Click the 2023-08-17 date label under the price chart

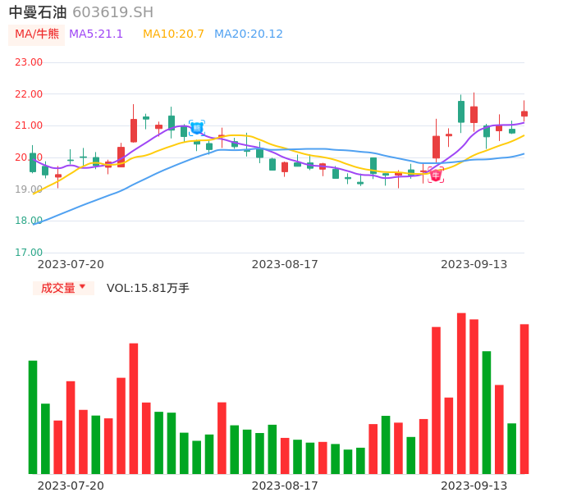pos(285,264)
